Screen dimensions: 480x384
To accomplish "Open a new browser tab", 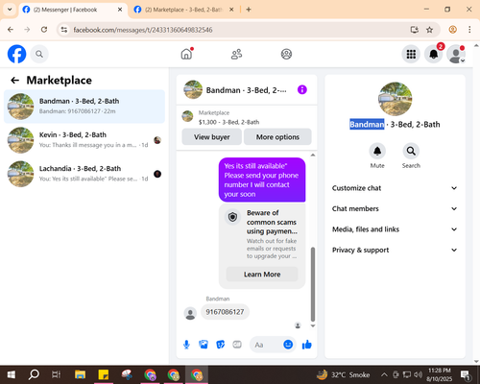I will click(249, 10).
